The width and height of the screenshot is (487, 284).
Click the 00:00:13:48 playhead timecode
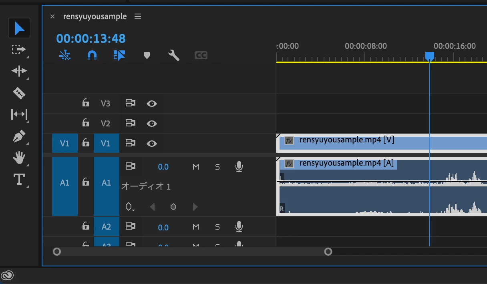[91, 38]
